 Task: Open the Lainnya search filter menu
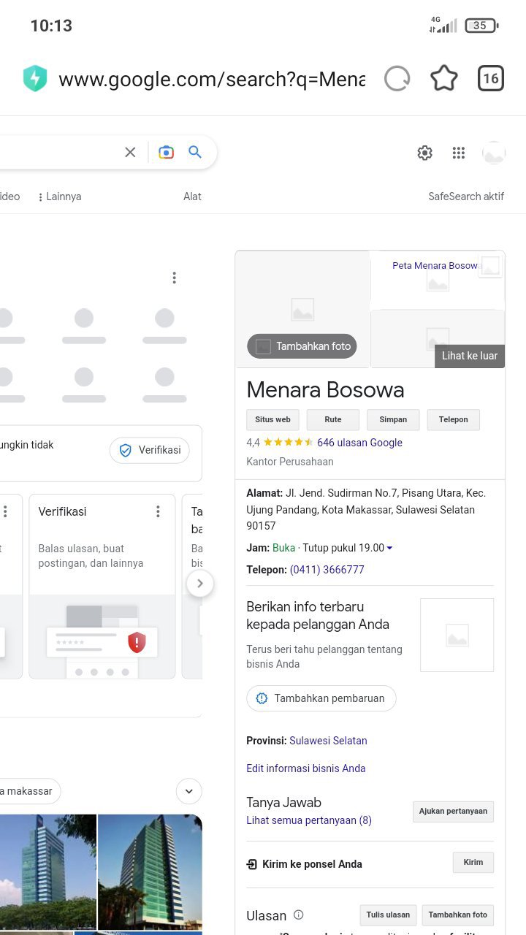tap(60, 196)
